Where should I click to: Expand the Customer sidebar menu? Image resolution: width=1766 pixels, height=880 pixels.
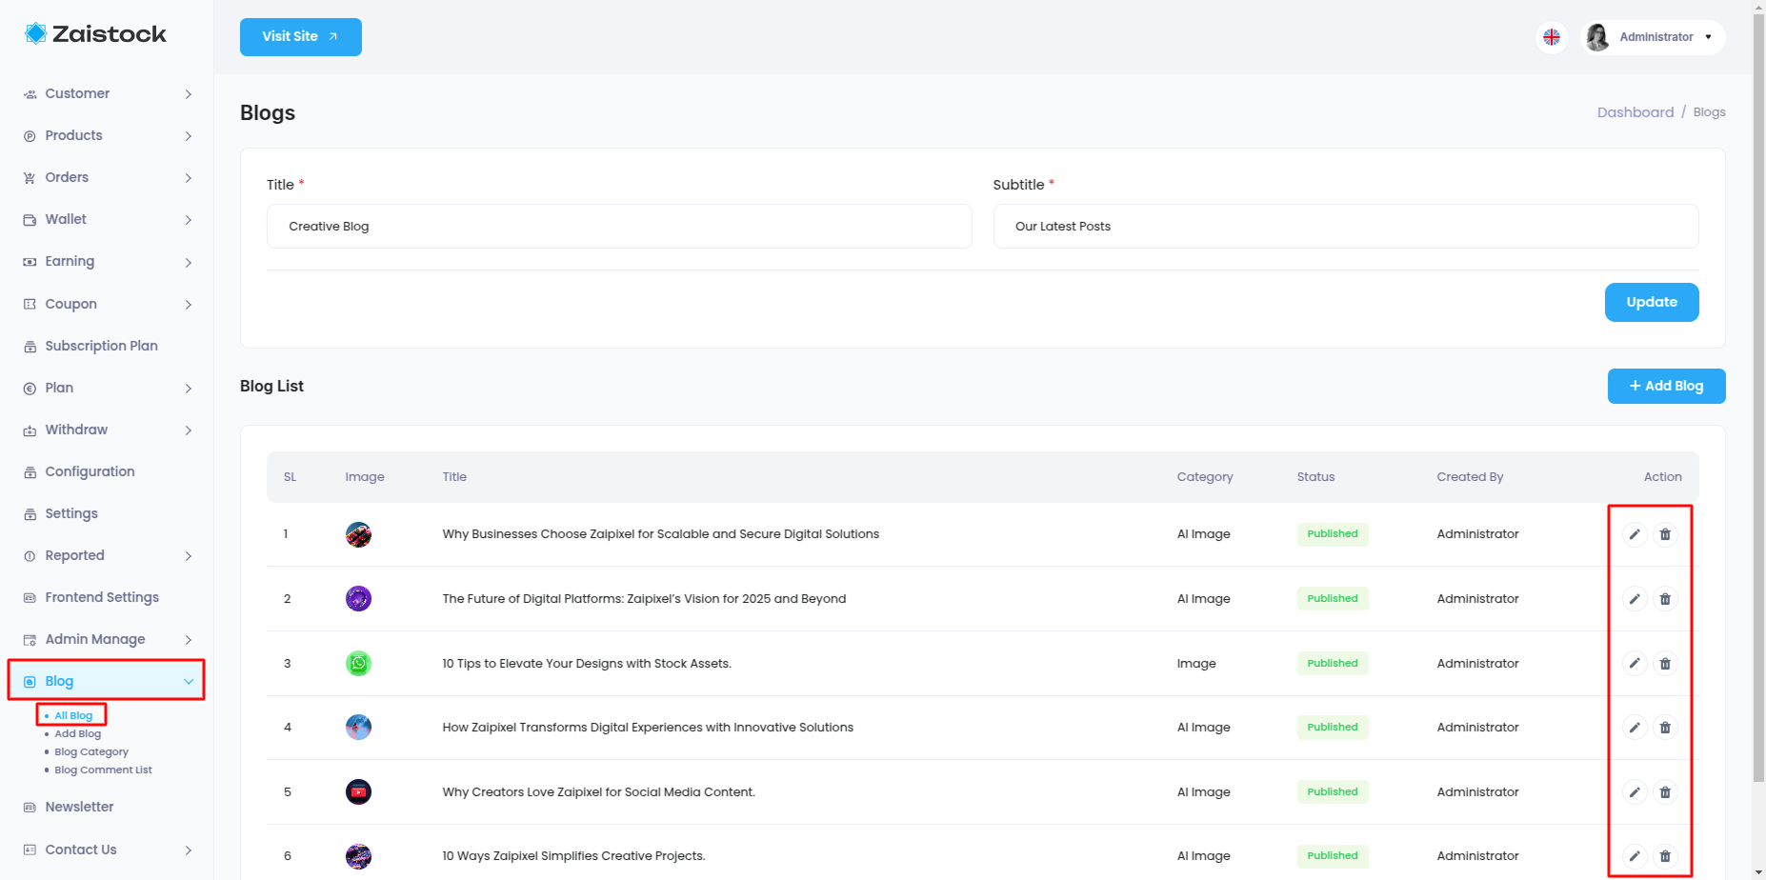107,93
